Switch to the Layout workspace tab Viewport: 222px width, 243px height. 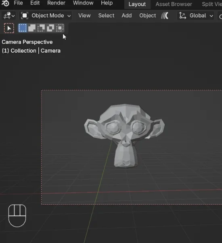tap(137, 4)
